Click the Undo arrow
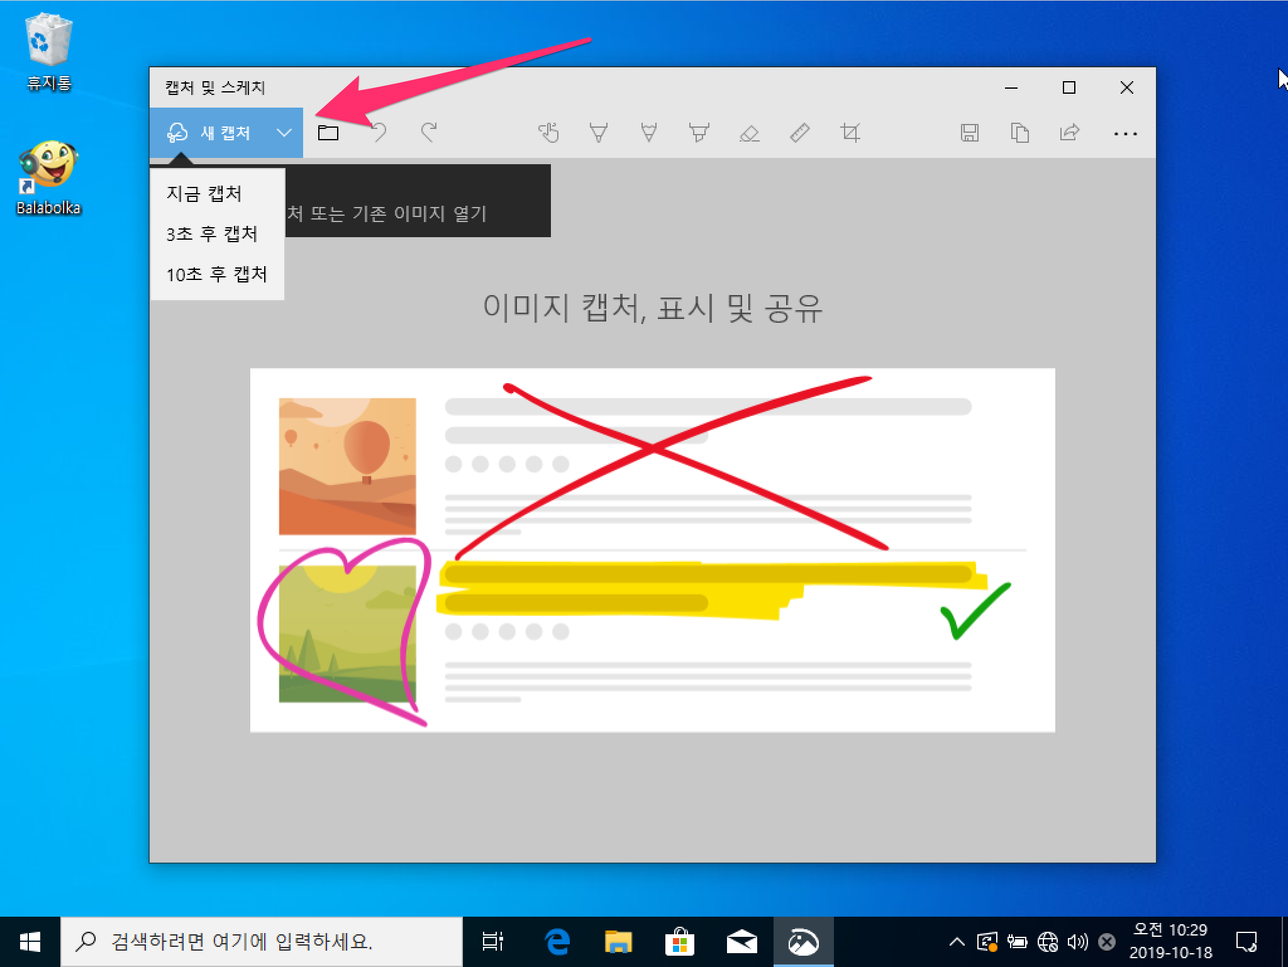This screenshot has height=967, width=1288. 379,133
